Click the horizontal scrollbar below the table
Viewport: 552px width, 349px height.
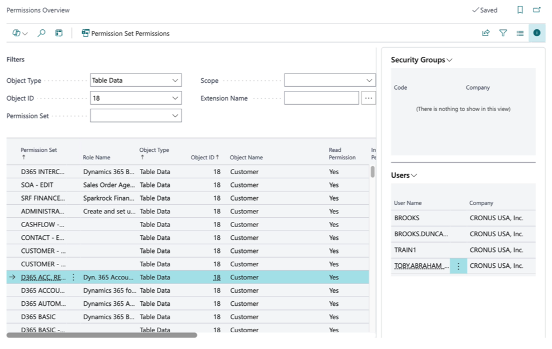point(102,335)
